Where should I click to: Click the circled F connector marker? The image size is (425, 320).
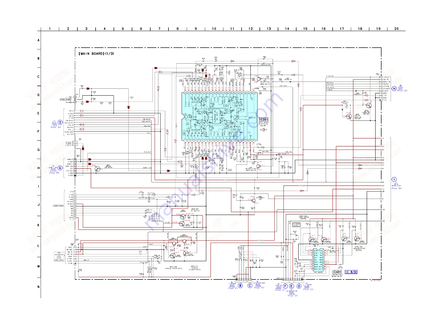(x=285, y=286)
